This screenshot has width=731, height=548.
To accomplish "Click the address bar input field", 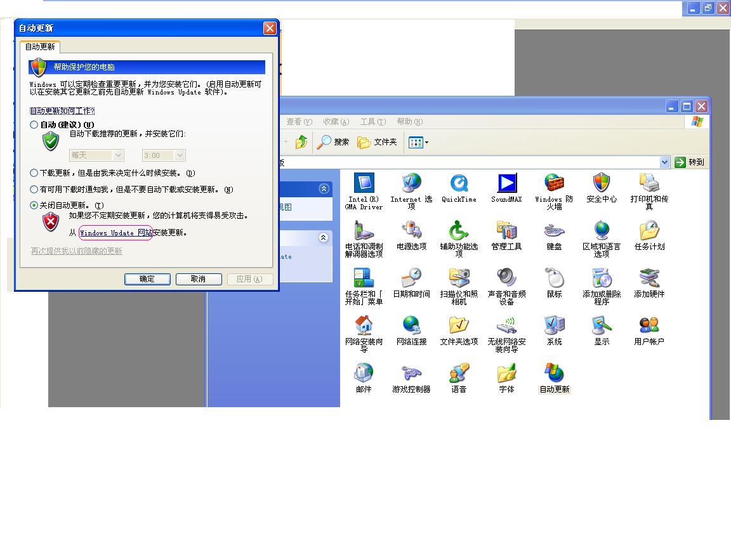I will (x=470, y=162).
